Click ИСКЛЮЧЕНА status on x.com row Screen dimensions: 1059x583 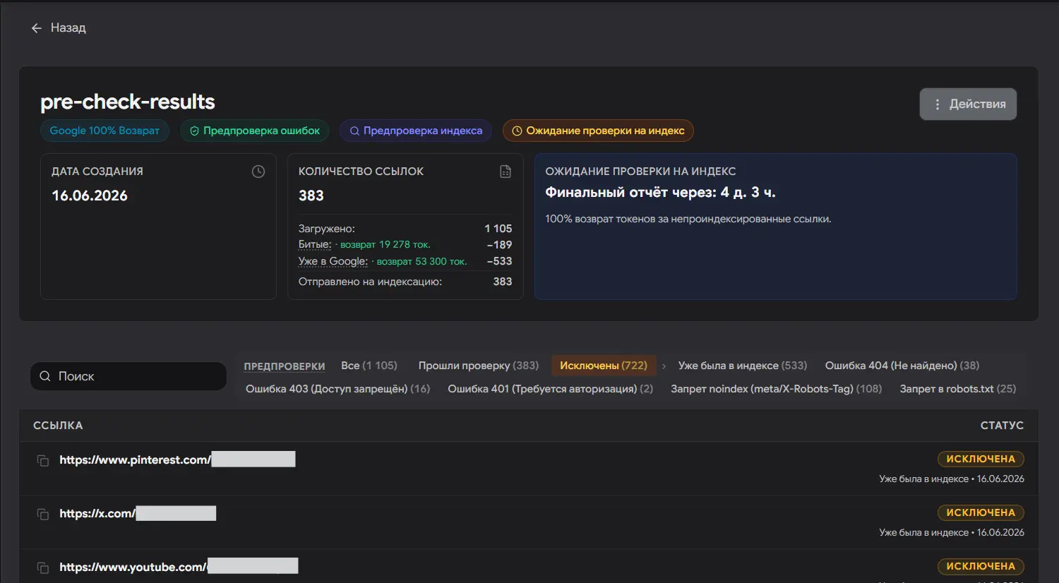981,512
